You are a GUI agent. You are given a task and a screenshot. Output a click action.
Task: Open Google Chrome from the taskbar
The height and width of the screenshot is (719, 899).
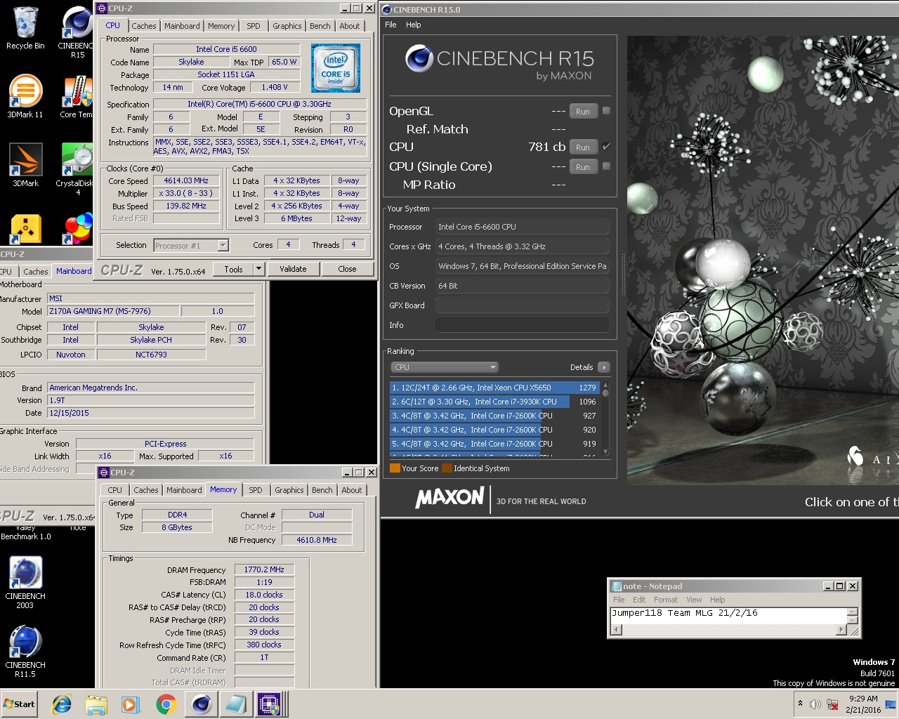(166, 704)
